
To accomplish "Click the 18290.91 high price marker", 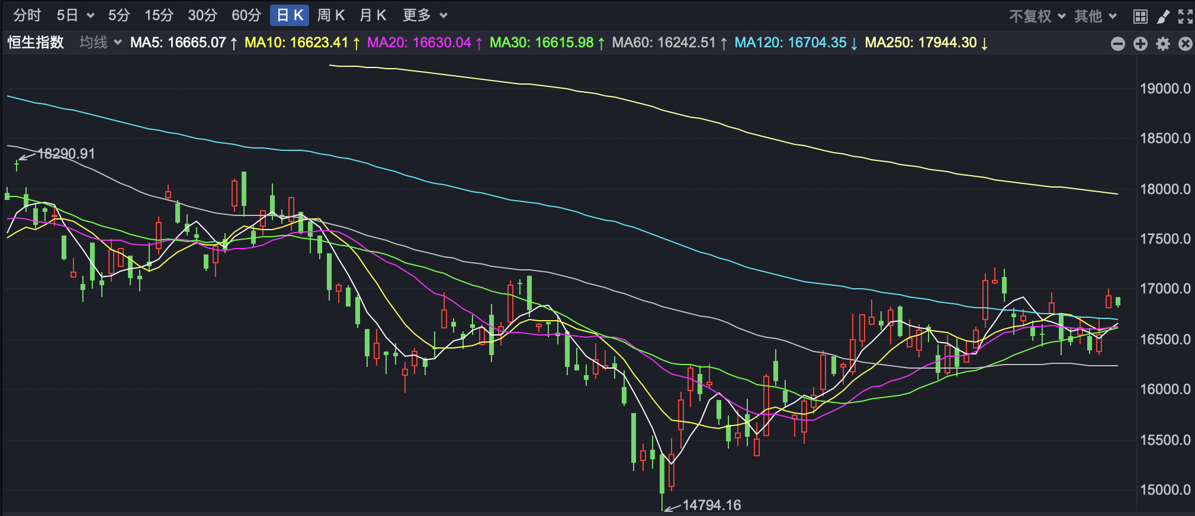I will (66, 154).
